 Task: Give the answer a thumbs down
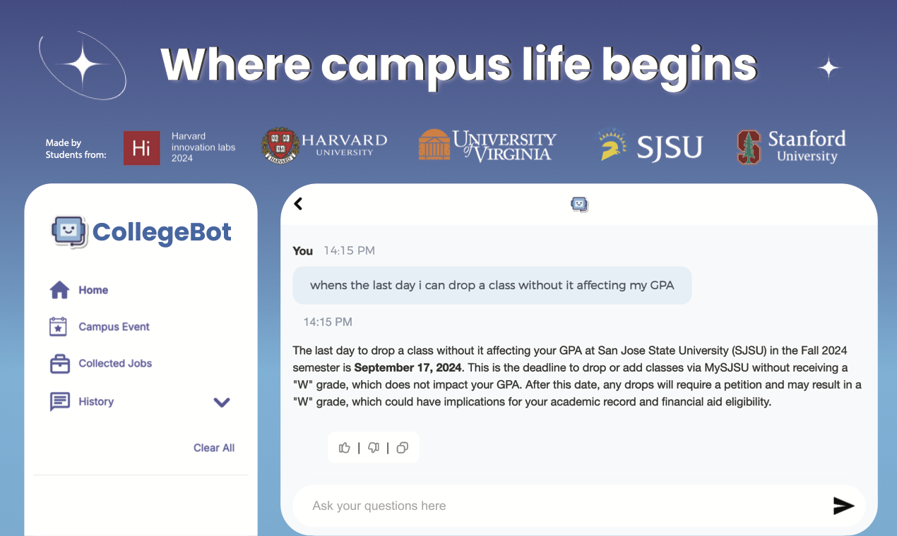pos(373,447)
